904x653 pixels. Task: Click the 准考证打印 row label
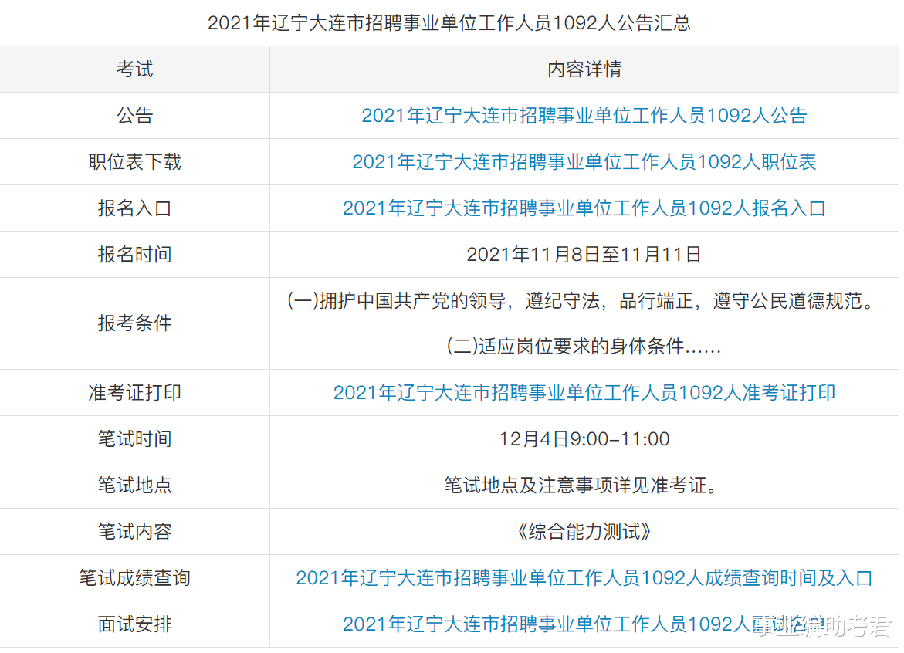(135, 392)
